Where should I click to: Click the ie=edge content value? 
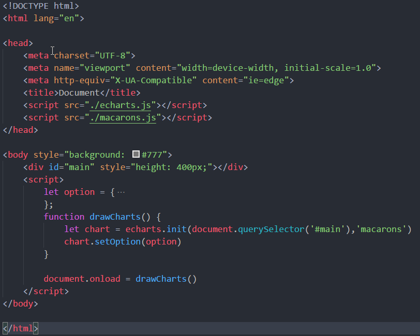coord(266,80)
